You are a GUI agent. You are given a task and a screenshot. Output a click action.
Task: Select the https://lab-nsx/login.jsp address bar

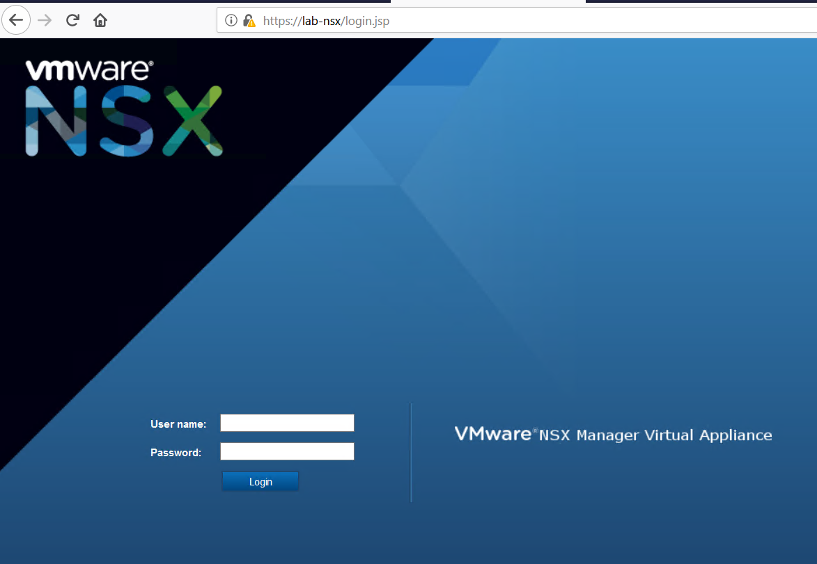(326, 21)
